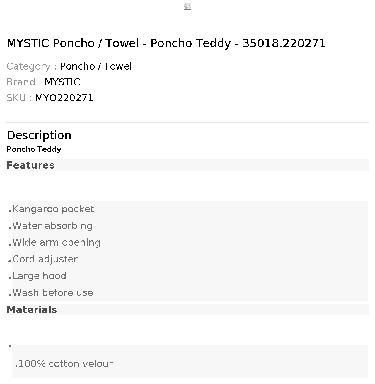Select the Water absorbing feature
Image resolution: width=375 pixels, height=384 pixels.
coord(52,226)
